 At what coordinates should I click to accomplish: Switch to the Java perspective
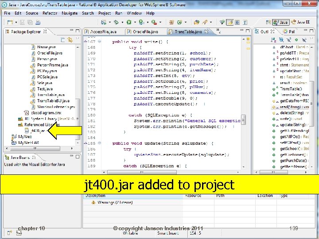click(281, 22)
